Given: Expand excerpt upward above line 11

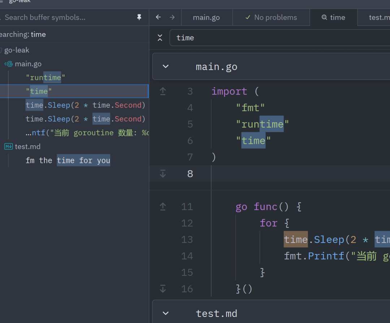Looking at the screenshot, I should click(x=163, y=207).
